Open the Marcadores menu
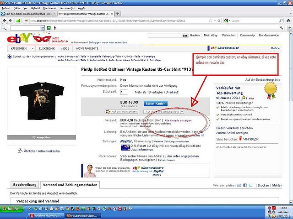 point(50,8)
